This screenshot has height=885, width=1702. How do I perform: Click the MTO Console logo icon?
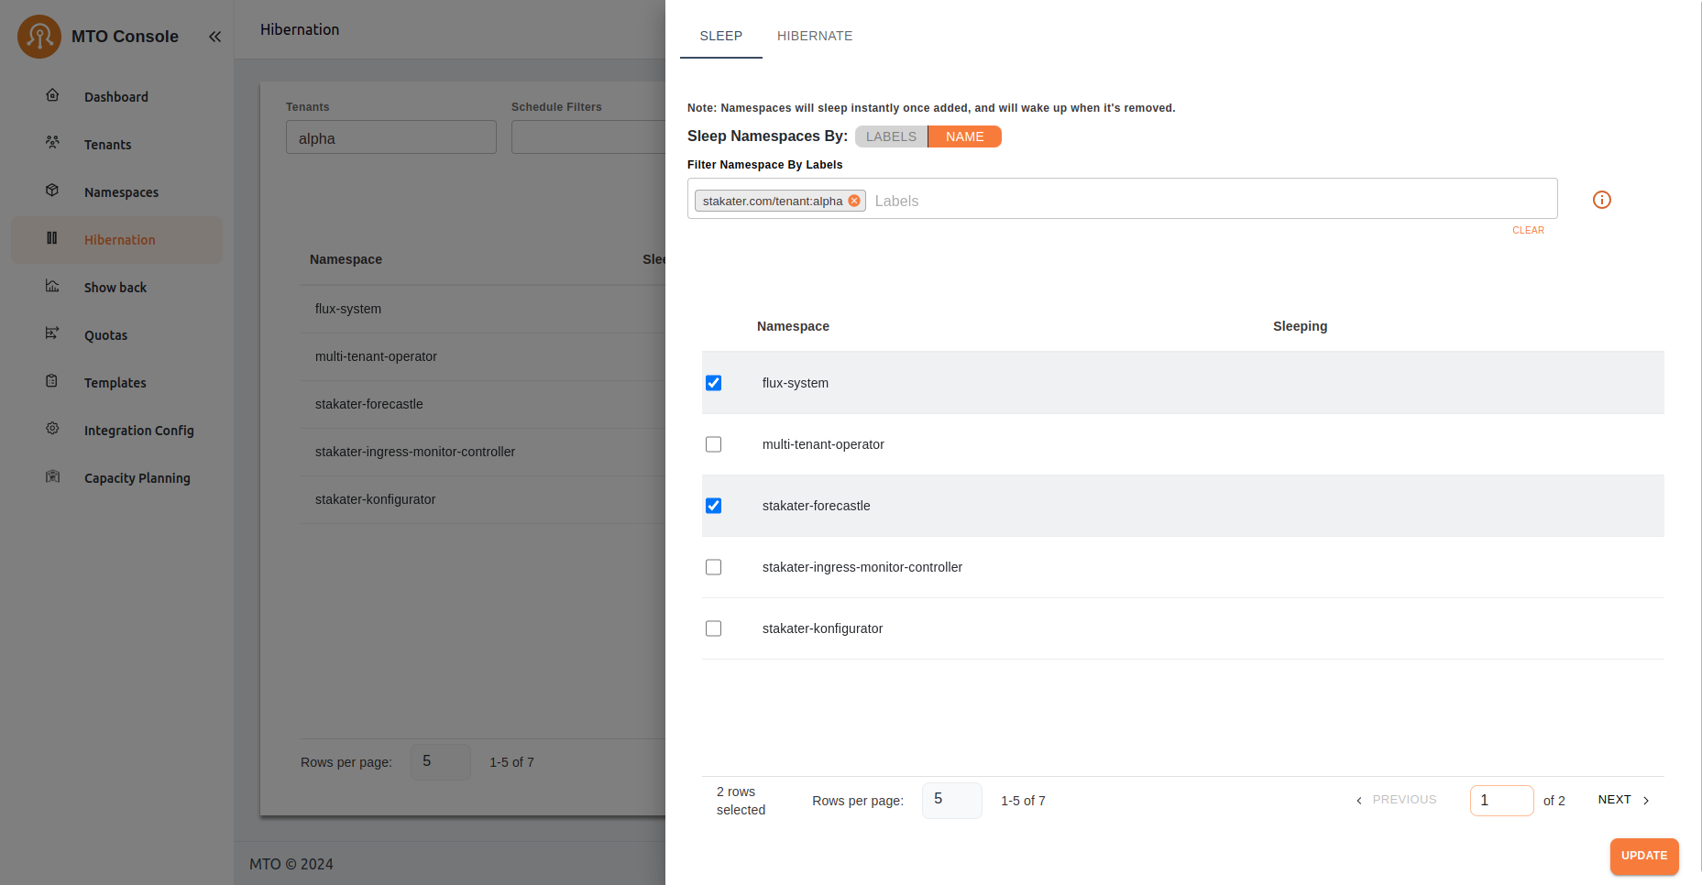pyautogui.click(x=39, y=37)
